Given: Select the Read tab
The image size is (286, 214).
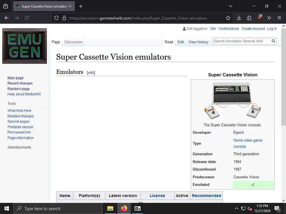Looking at the screenshot, I should [x=169, y=42].
